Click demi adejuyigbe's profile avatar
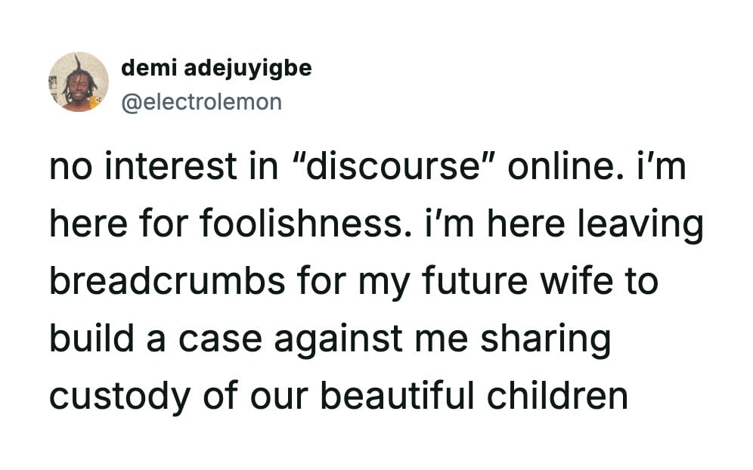The height and width of the screenshot is (470, 753). pos(79,82)
